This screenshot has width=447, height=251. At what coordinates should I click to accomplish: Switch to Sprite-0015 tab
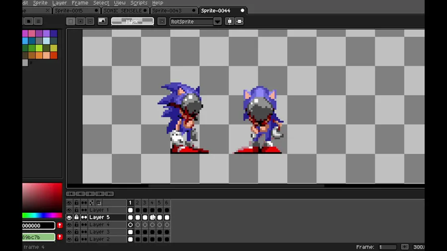[x=76, y=10]
